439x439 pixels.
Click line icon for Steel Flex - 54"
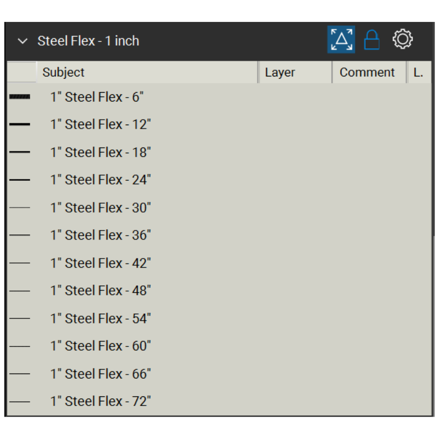coord(20,318)
